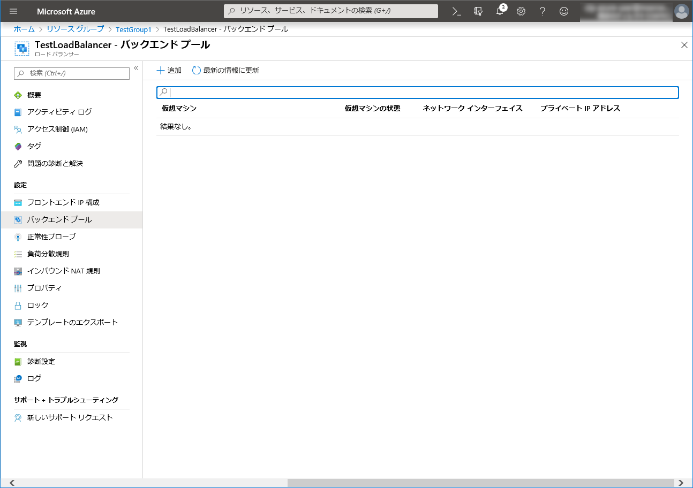Click the horizontal scrollbar right arrow
The height and width of the screenshot is (488, 693).
tap(681, 483)
